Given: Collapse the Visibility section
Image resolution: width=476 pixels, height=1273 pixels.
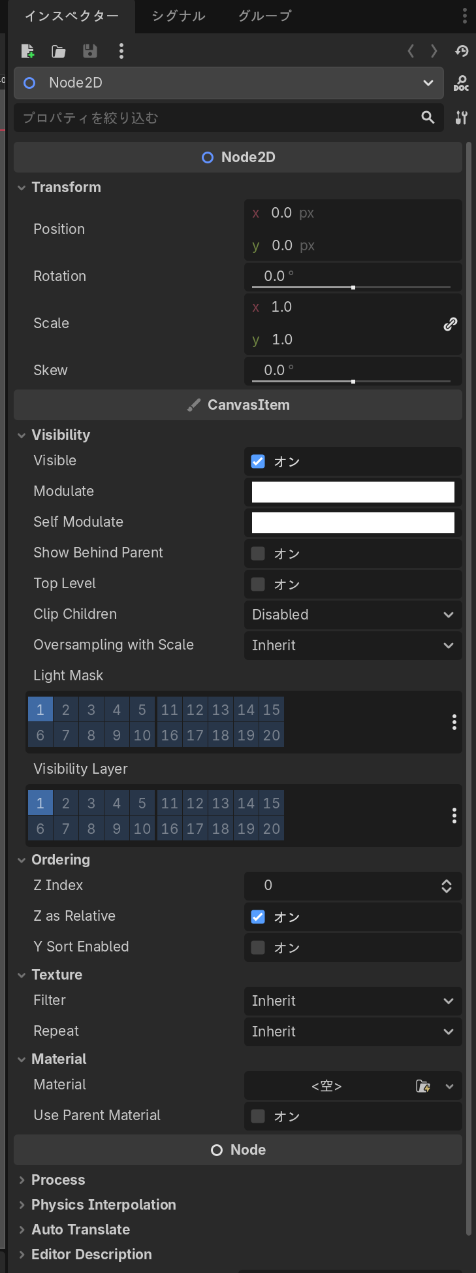Looking at the screenshot, I should tap(22, 435).
